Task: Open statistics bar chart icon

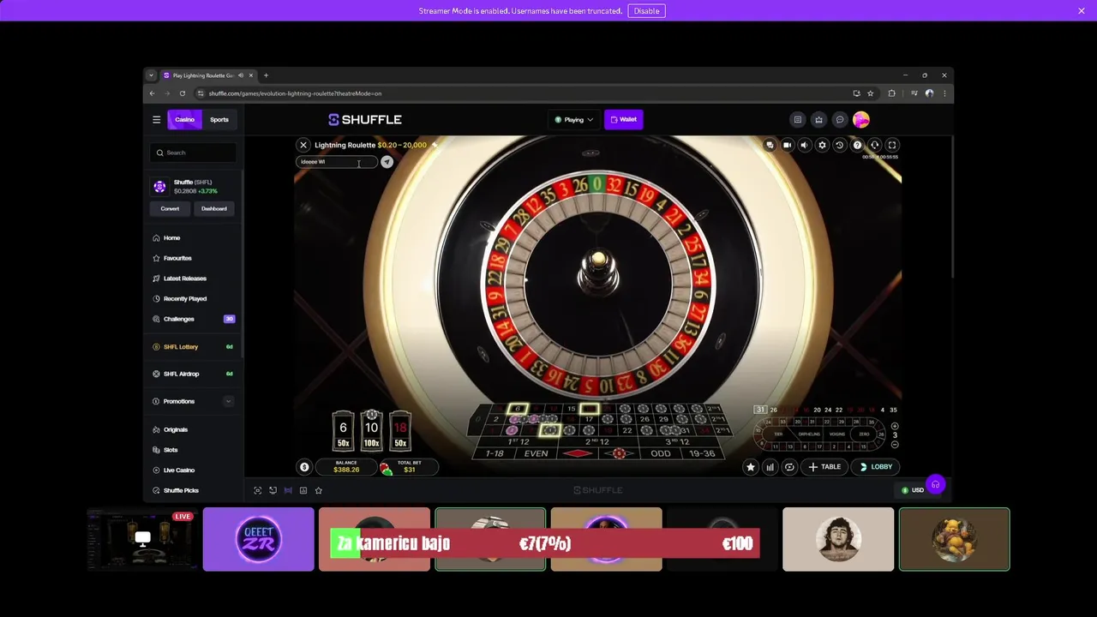Action: pyautogui.click(x=770, y=467)
